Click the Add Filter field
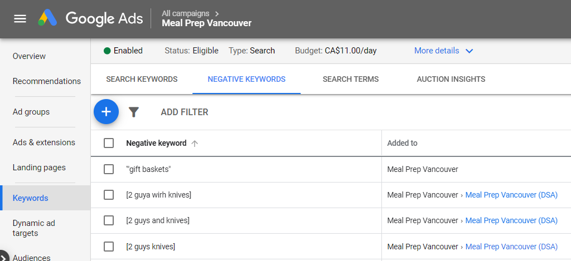This screenshot has width=571, height=261. point(185,112)
